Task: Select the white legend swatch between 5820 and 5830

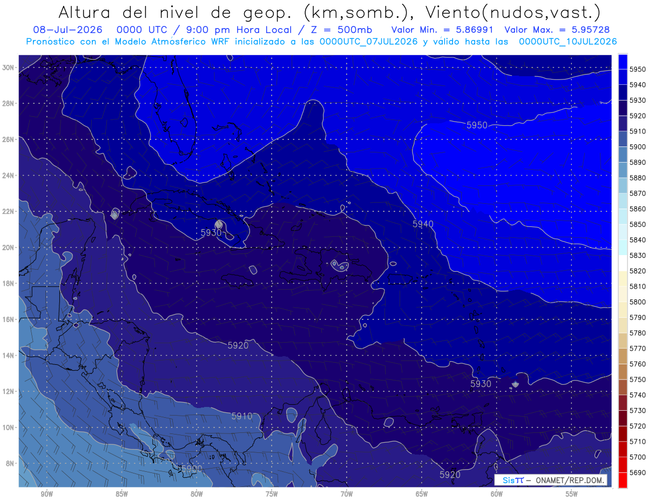Action: 623,263
